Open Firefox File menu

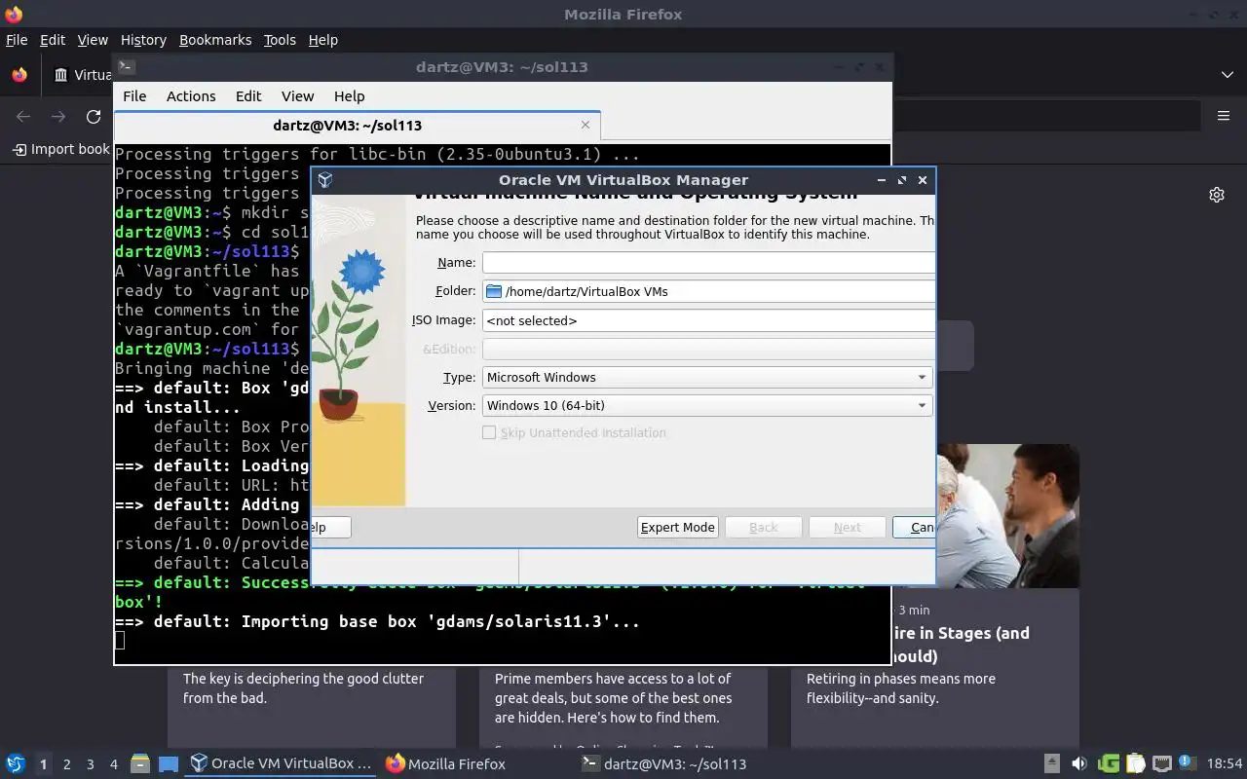(17, 40)
